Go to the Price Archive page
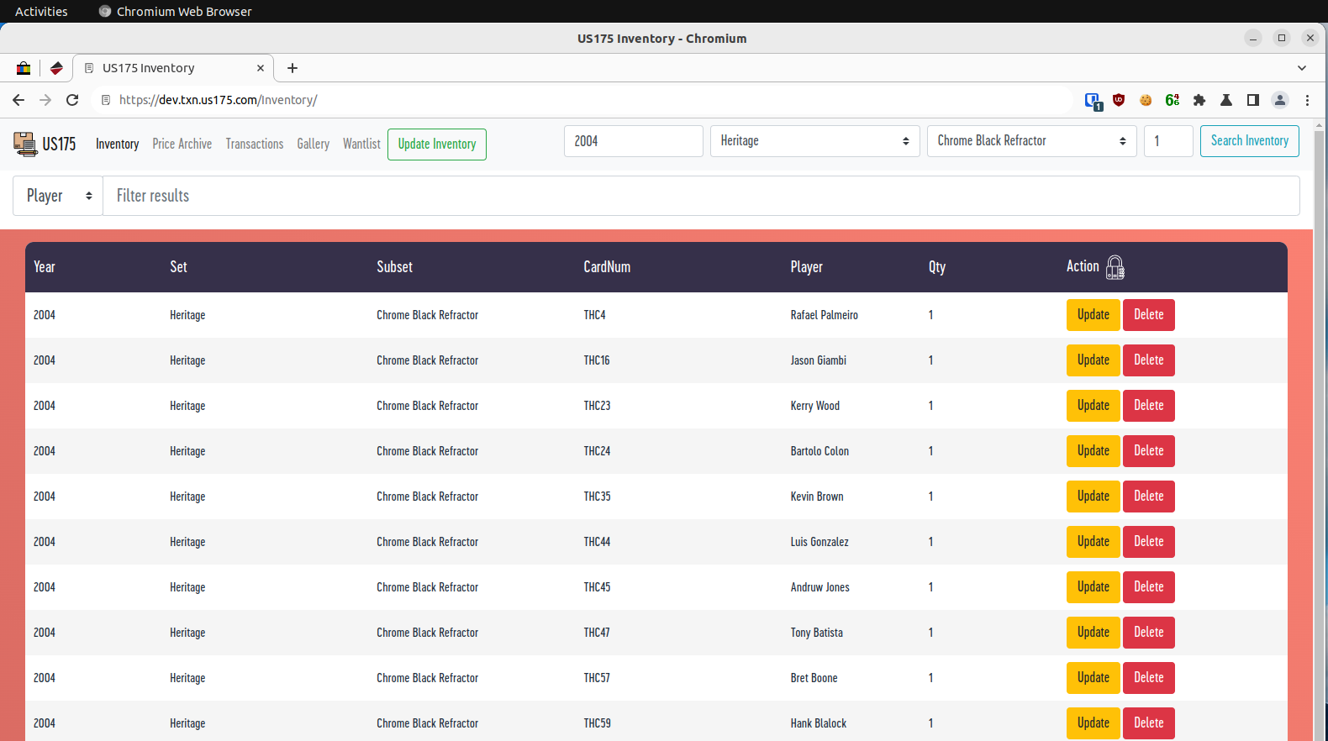1328x741 pixels. [182, 144]
